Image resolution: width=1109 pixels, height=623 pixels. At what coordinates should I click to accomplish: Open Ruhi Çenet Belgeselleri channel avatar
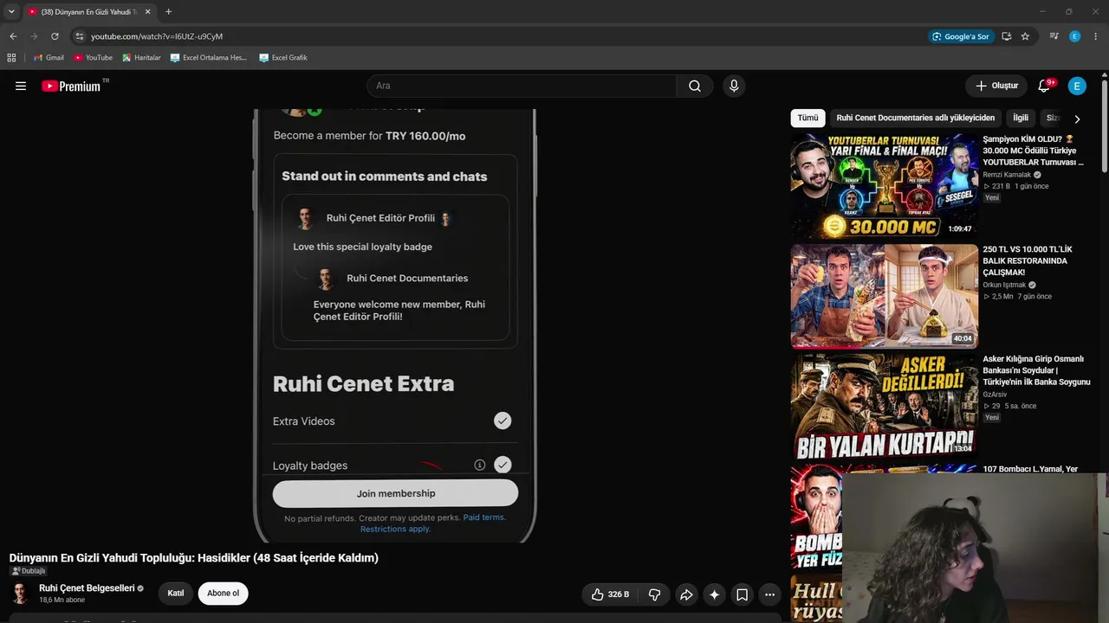(20, 594)
